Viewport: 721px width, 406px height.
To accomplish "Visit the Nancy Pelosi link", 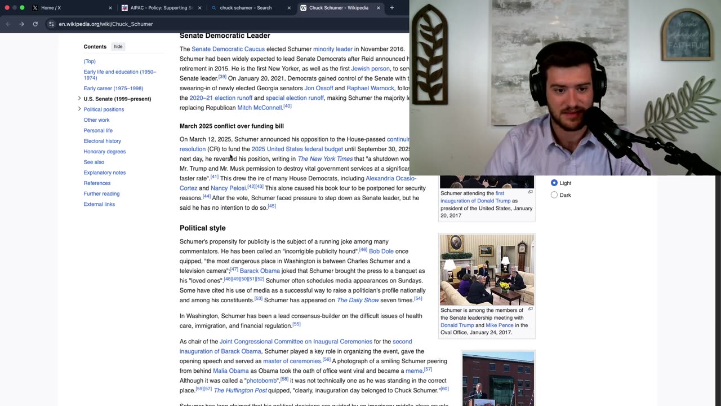I will [x=228, y=188].
